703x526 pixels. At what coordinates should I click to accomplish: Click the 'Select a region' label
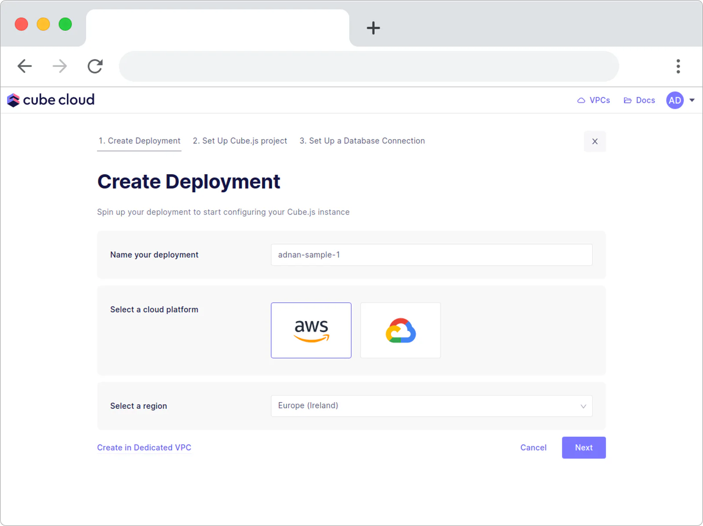point(138,406)
